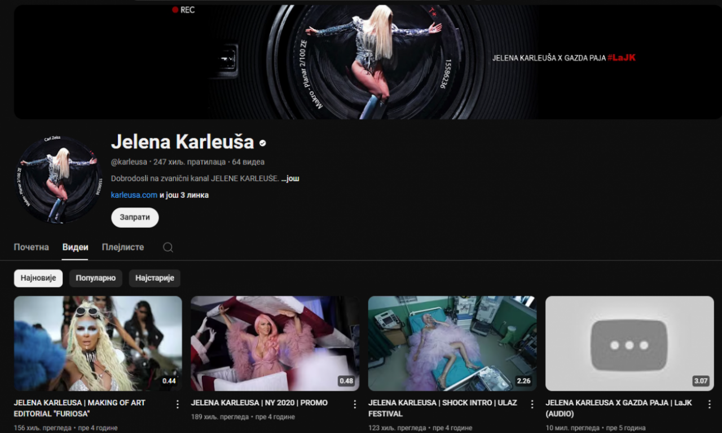Play the NY 2020 PROMO thumbnail
This screenshot has width=722, height=433.
point(275,343)
